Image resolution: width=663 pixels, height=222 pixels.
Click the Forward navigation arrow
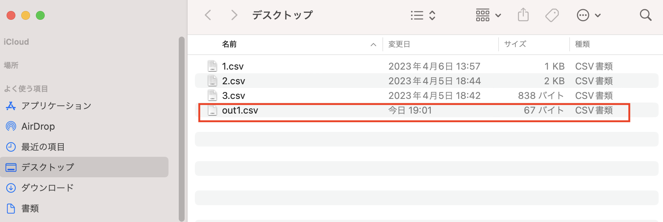click(x=234, y=15)
